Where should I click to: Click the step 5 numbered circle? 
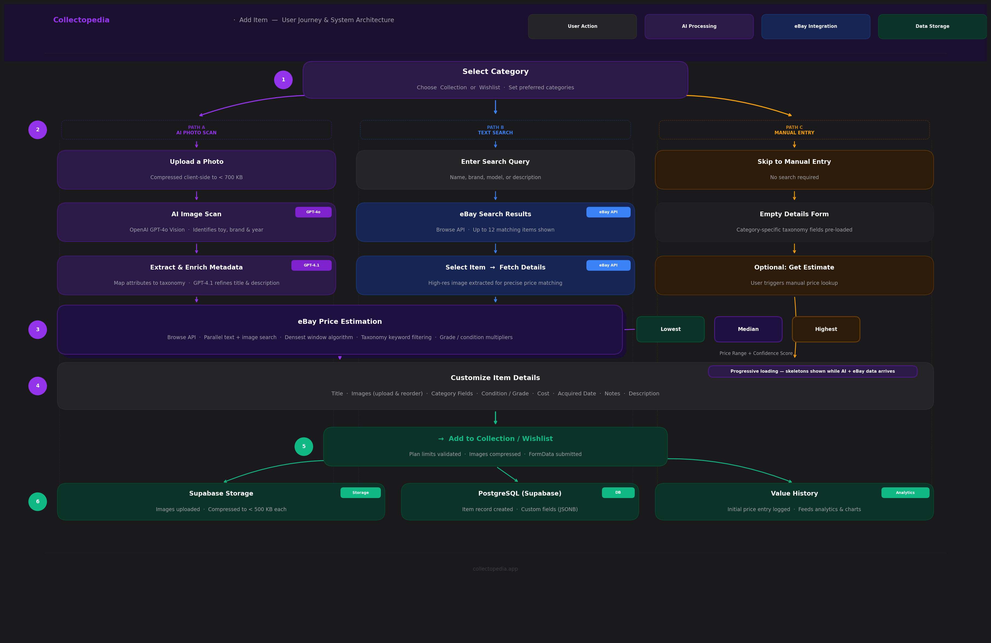click(304, 446)
